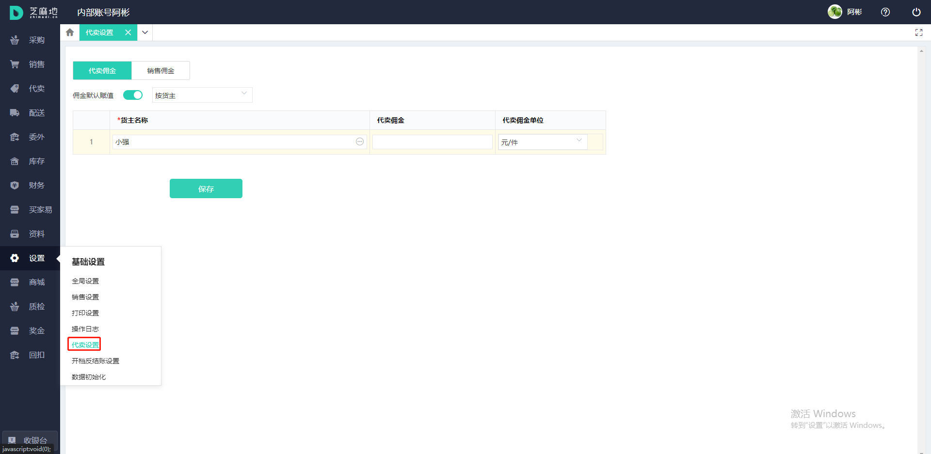The height and width of the screenshot is (454, 931).
Task: Open 代卖设置 in settings menu
Action: point(85,345)
